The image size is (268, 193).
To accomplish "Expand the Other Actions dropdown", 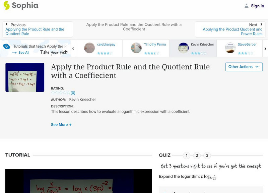I will point(243,67).
